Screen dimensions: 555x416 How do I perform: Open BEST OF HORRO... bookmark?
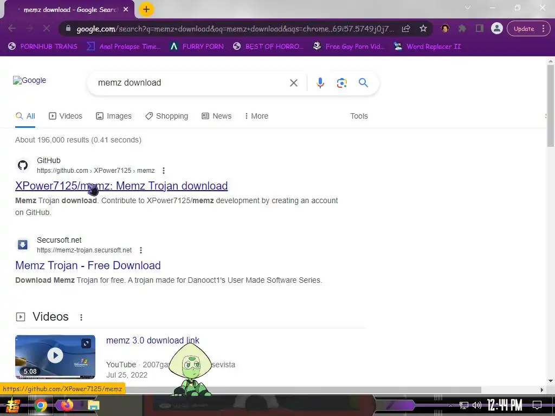point(268,47)
